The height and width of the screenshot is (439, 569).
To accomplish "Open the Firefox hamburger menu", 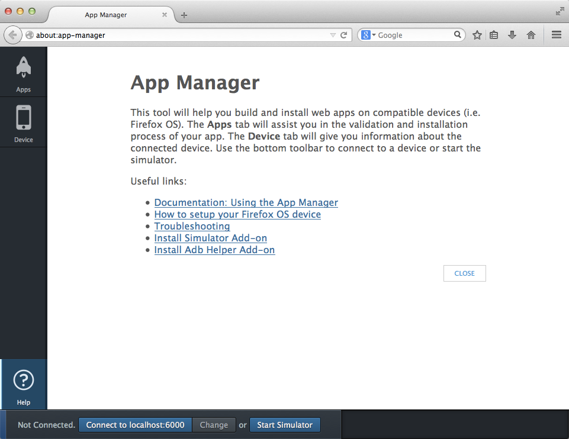I will 555,35.
